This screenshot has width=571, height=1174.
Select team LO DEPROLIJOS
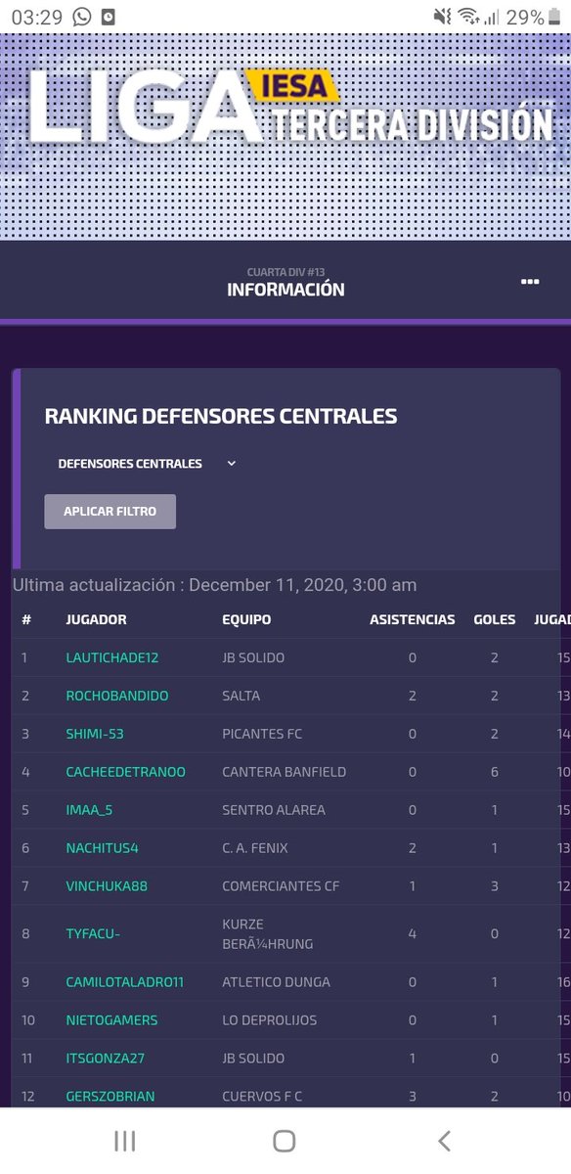(270, 1020)
